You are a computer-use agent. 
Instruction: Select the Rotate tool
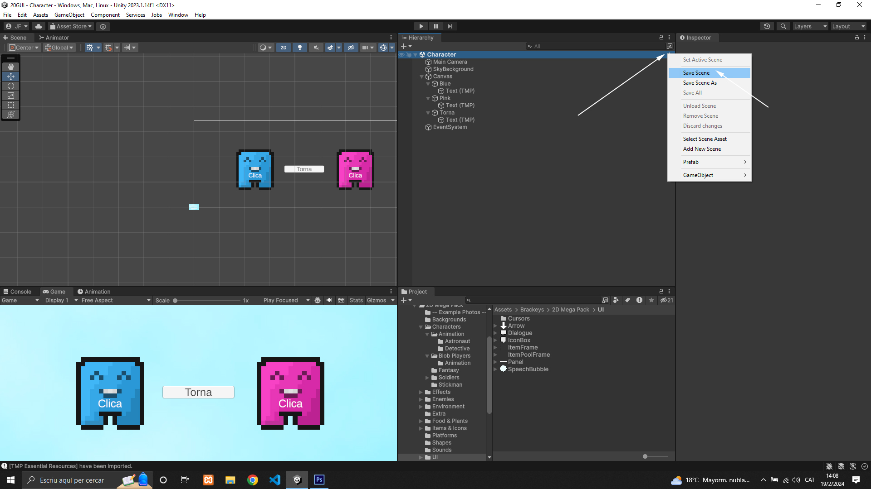(x=11, y=86)
